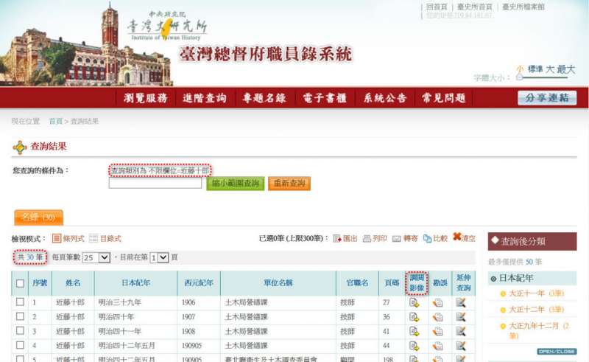View scanned image for row 1 (1906)

(x=414, y=302)
